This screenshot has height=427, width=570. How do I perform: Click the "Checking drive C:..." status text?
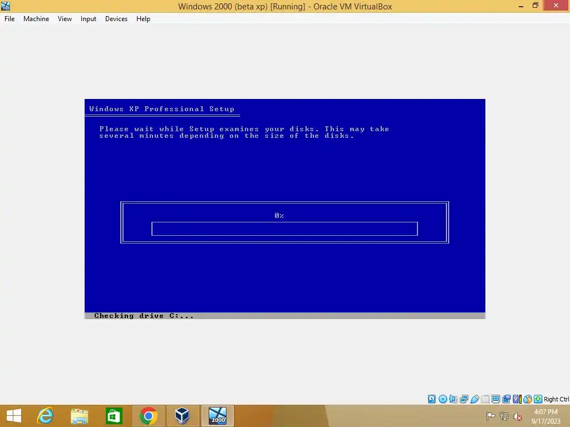pyautogui.click(x=144, y=316)
